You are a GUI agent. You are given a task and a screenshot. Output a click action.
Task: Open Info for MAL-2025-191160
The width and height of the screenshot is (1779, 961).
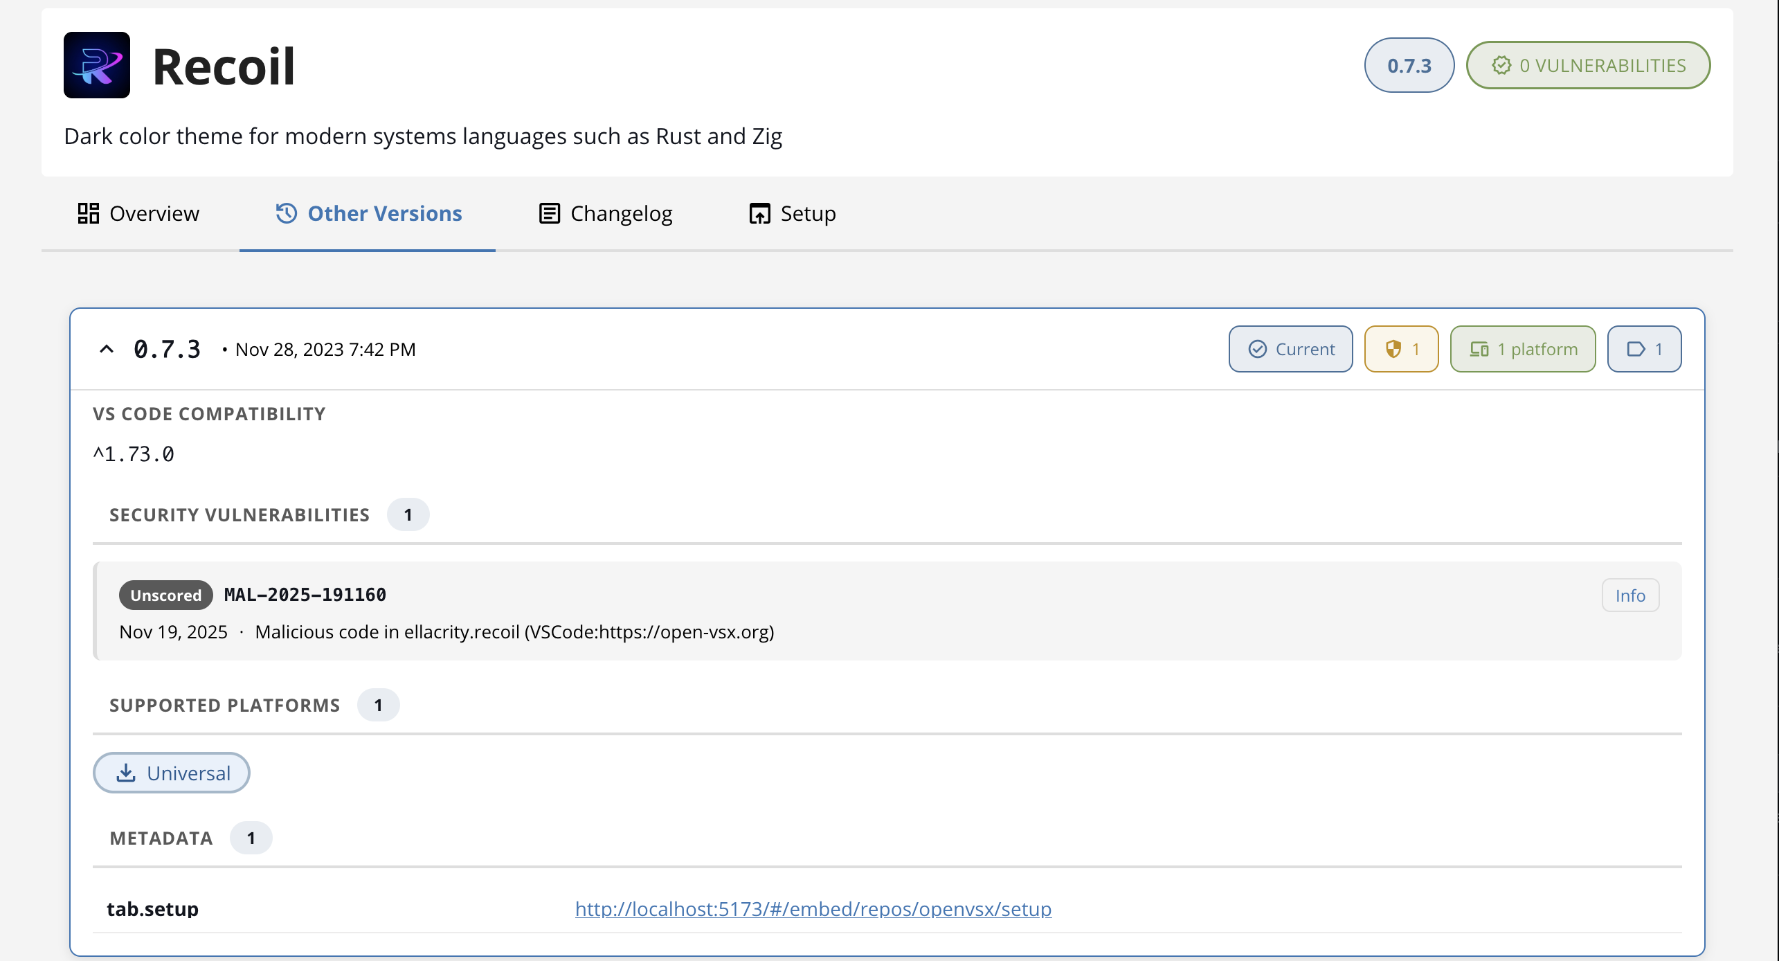coord(1630,595)
